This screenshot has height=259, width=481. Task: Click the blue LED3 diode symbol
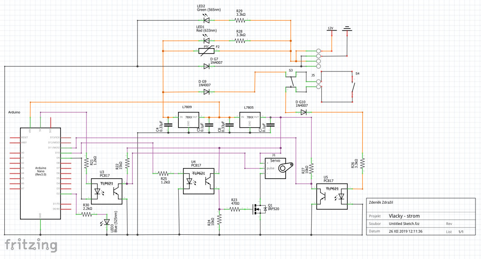point(106,222)
